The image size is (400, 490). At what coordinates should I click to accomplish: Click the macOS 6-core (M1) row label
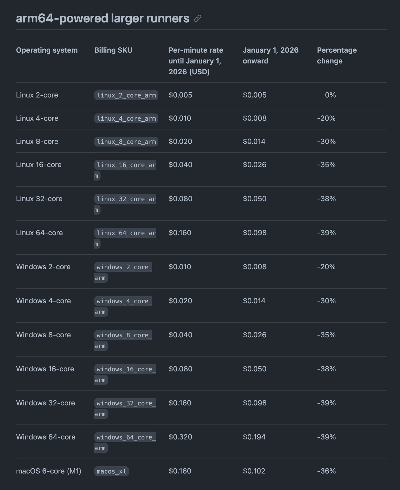tap(48, 471)
